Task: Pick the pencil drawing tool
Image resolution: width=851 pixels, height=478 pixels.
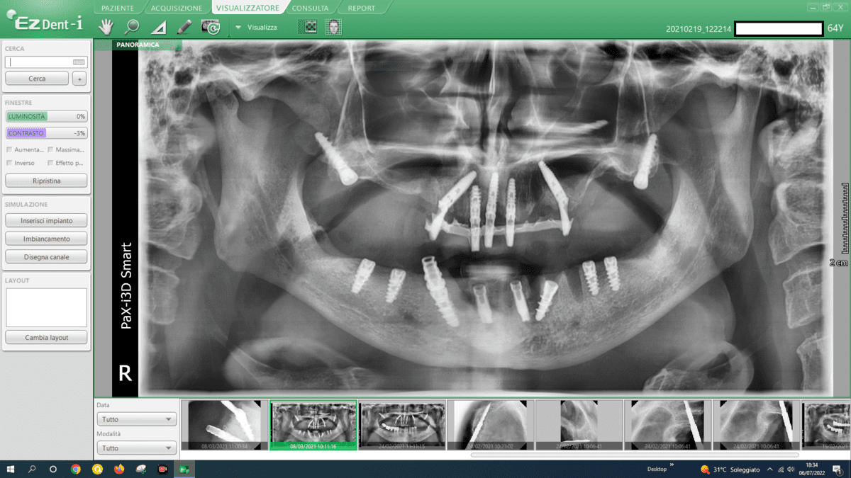Action: coord(184,27)
